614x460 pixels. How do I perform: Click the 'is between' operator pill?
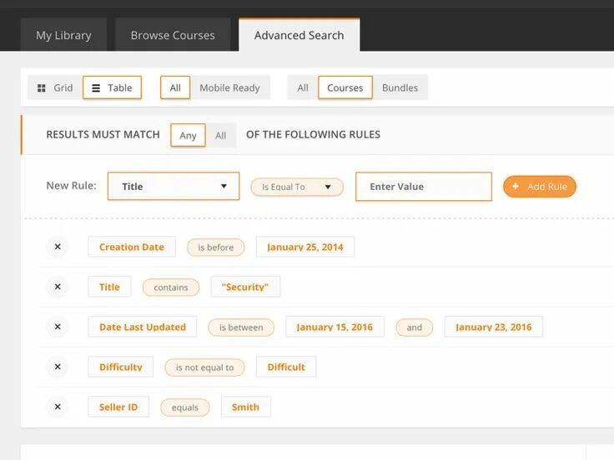pos(241,327)
